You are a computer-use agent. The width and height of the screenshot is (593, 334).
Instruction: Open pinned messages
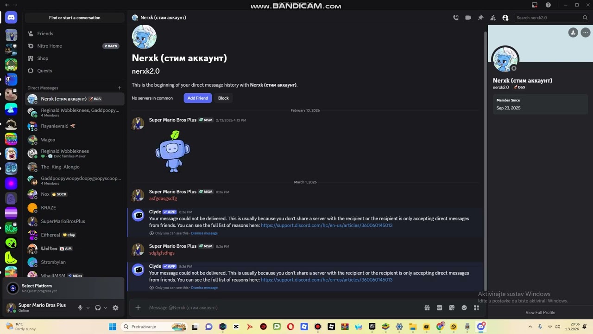[480, 18]
